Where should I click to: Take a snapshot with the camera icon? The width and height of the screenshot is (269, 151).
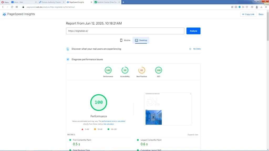[236, 7]
